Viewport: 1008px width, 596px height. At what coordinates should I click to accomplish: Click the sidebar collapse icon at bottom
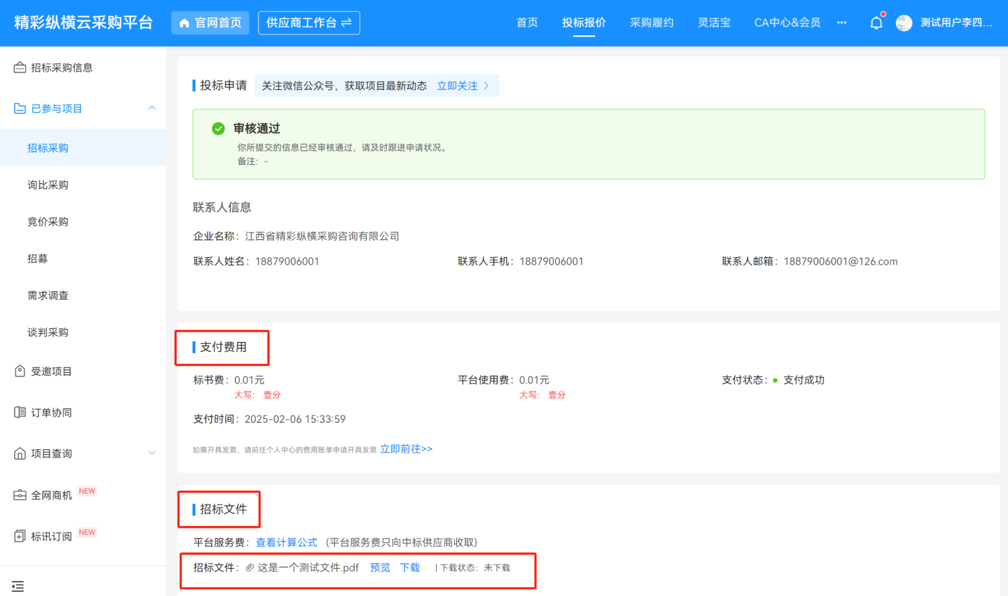click(x=18, y=586)
